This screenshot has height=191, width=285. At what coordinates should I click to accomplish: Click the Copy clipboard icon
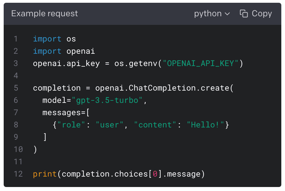[244, 14]
